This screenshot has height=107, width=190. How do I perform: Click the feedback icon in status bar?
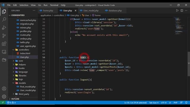pyautogui.click(x=181, y=103)
